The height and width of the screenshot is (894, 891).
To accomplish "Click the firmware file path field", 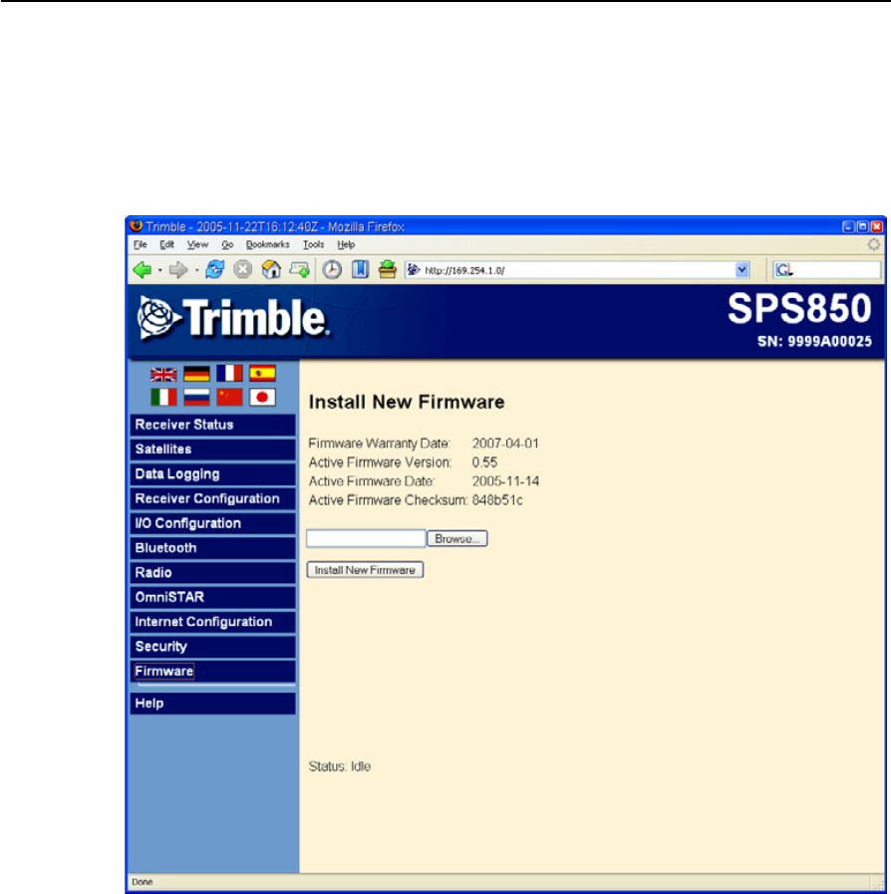I will pos(366,539).
